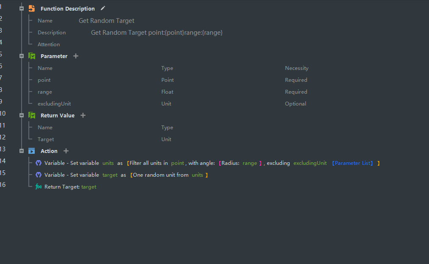Viewport: 429px width, 264px height.
Task: Click the fx icon on Return Target row
Action: (39, 186)
